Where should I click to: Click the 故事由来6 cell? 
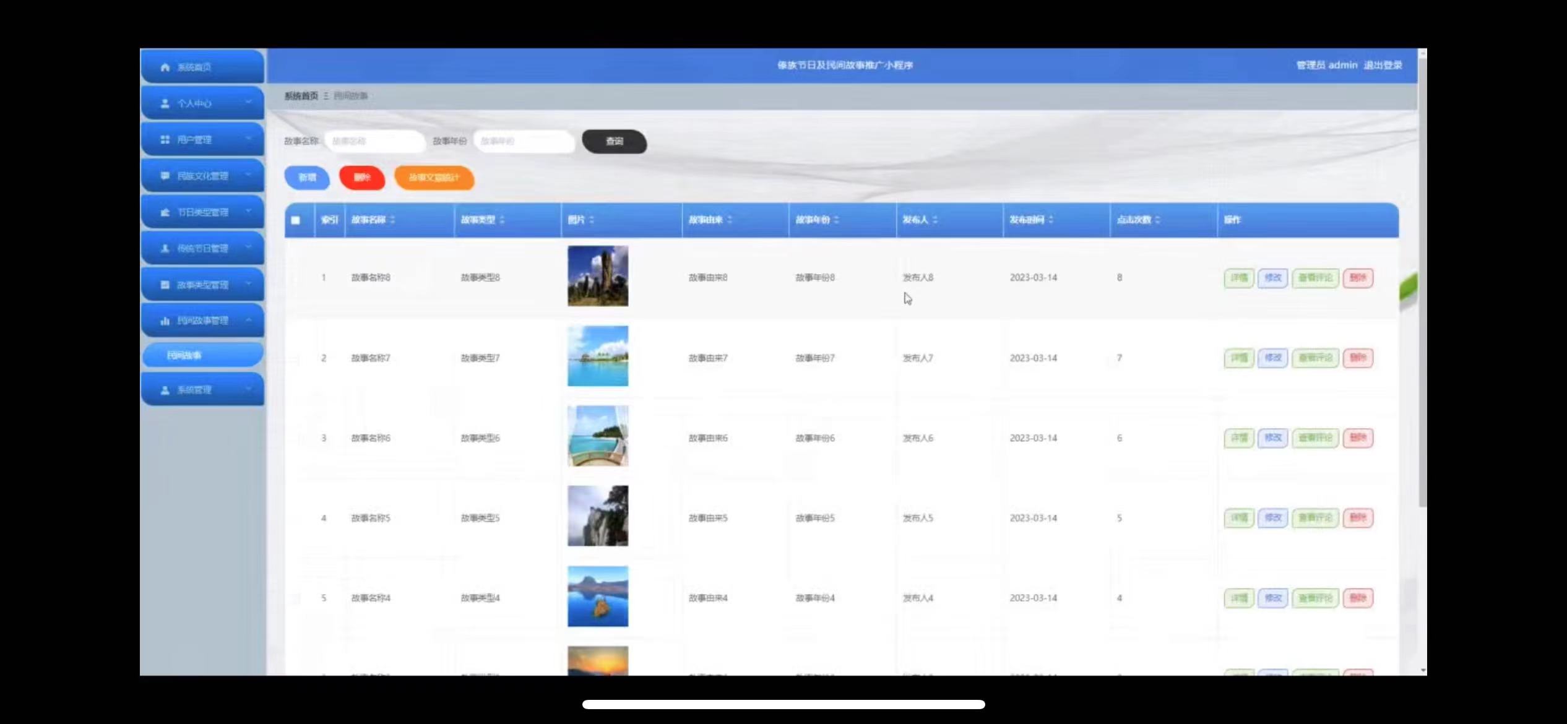(x=708, y=438)
